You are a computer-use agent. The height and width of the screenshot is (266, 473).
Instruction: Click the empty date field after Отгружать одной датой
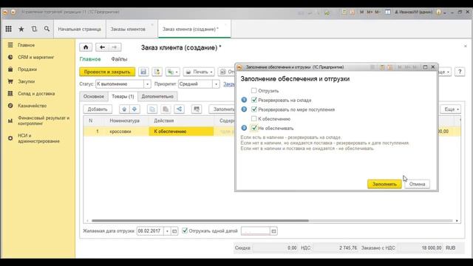256,231
